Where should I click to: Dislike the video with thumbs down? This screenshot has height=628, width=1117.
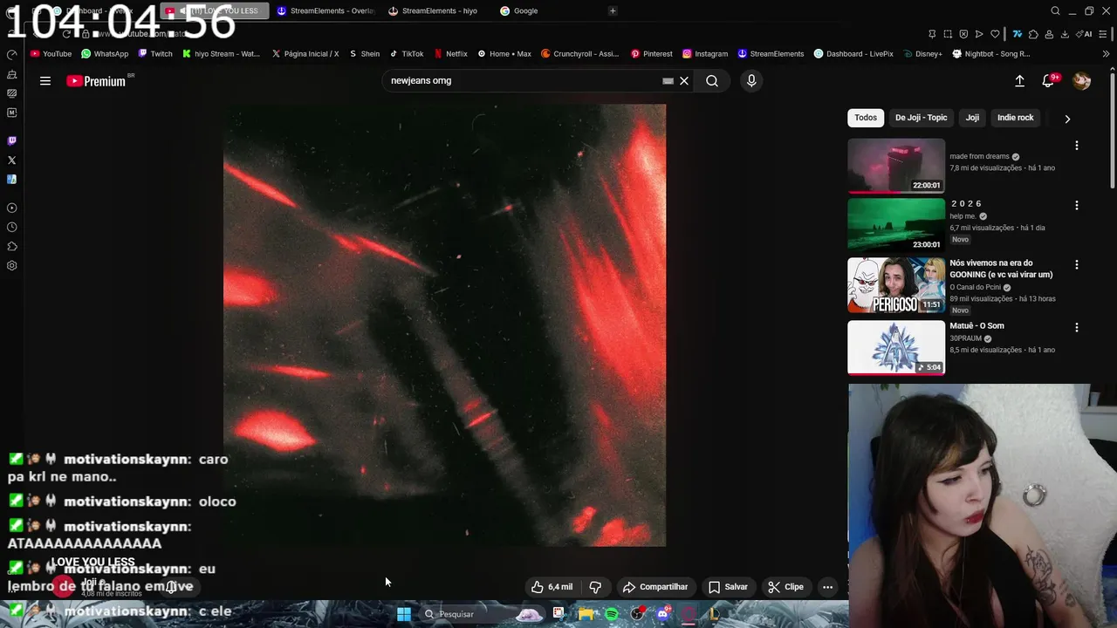click(x=595, y=587)
